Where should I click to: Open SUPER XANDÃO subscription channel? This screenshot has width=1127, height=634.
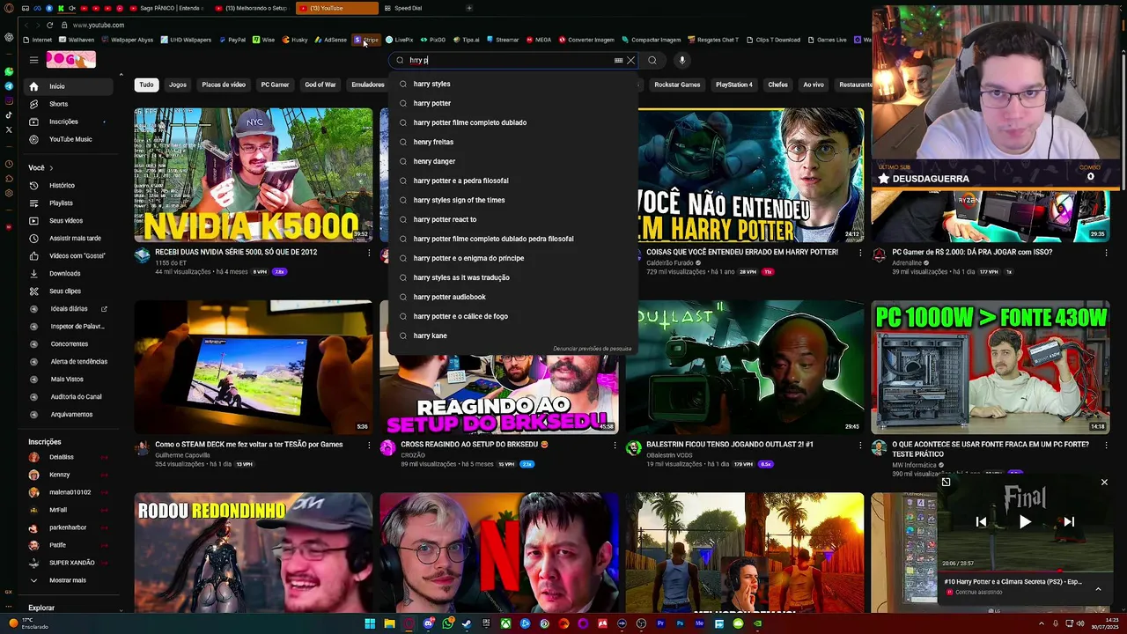click(x=70, y=563)
